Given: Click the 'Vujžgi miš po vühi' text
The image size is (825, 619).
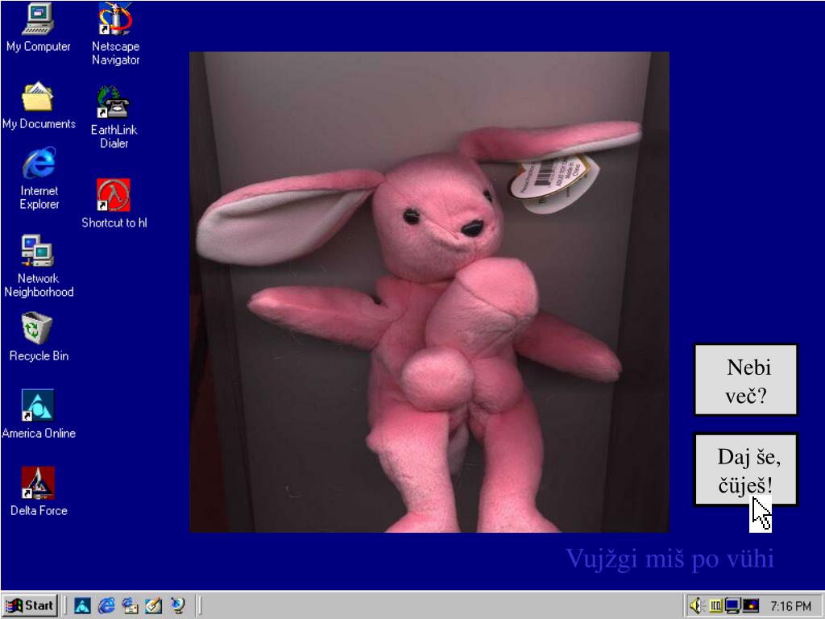Looking at the screenshot, I should point(670,559).
